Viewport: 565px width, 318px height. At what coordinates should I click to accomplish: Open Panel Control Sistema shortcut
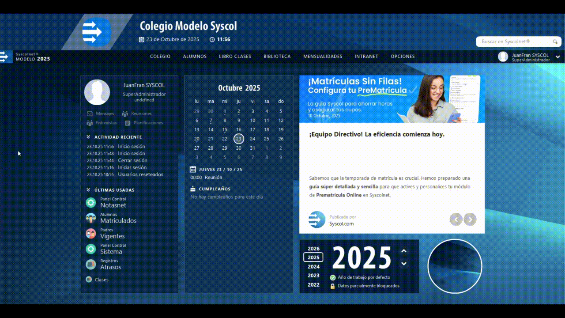tap(106, 249)
